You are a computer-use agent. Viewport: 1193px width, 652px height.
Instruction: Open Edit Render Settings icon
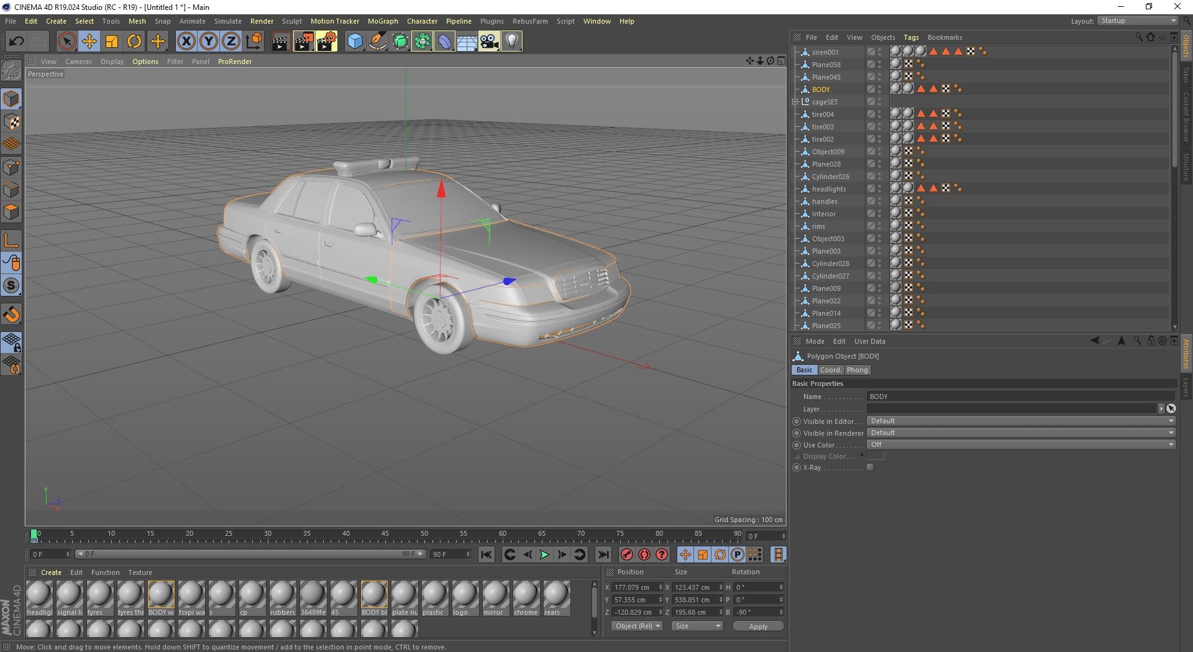(x=326, y=42)
